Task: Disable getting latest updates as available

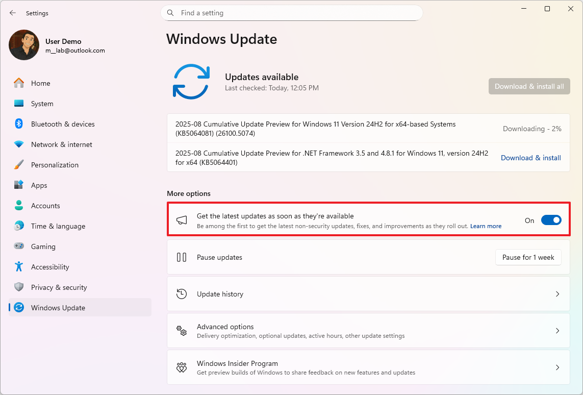Action: (550, 219)
